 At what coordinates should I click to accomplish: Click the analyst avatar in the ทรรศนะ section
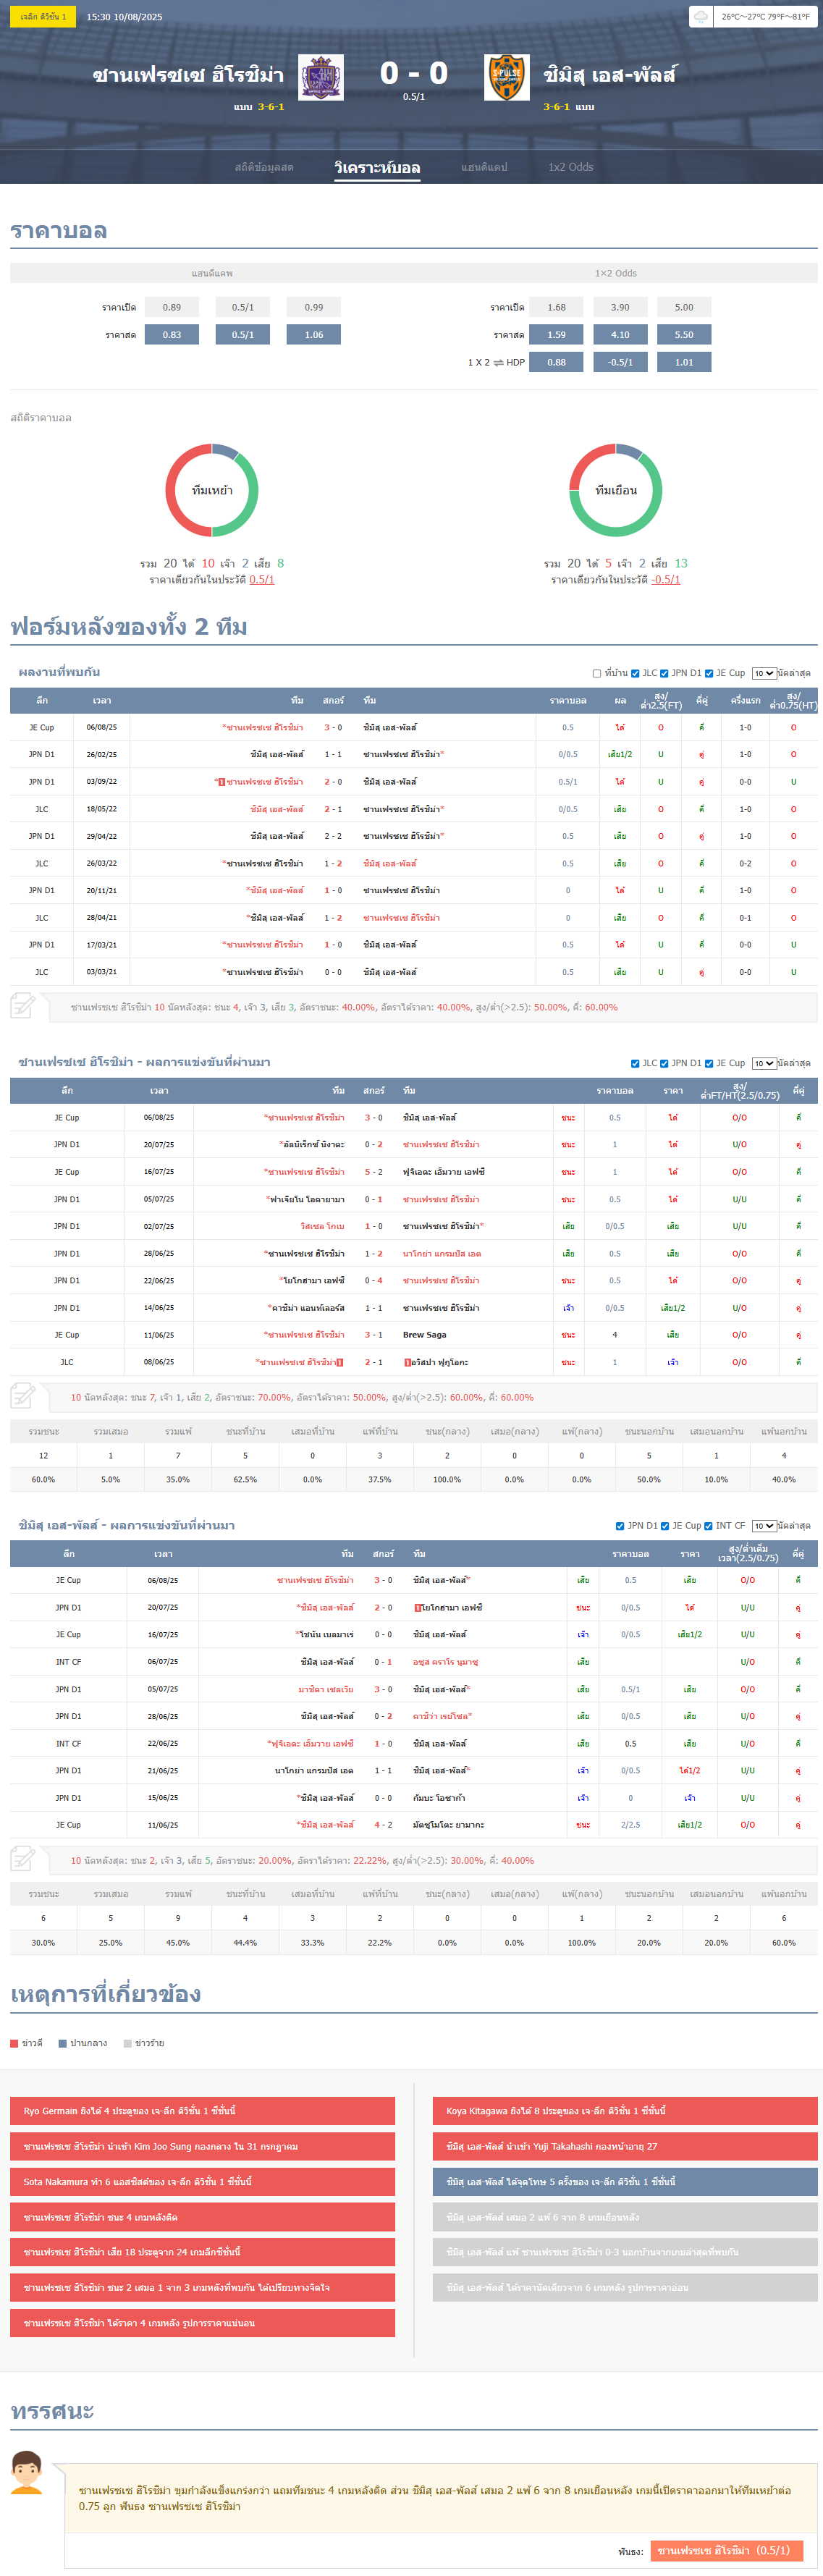27,2471
